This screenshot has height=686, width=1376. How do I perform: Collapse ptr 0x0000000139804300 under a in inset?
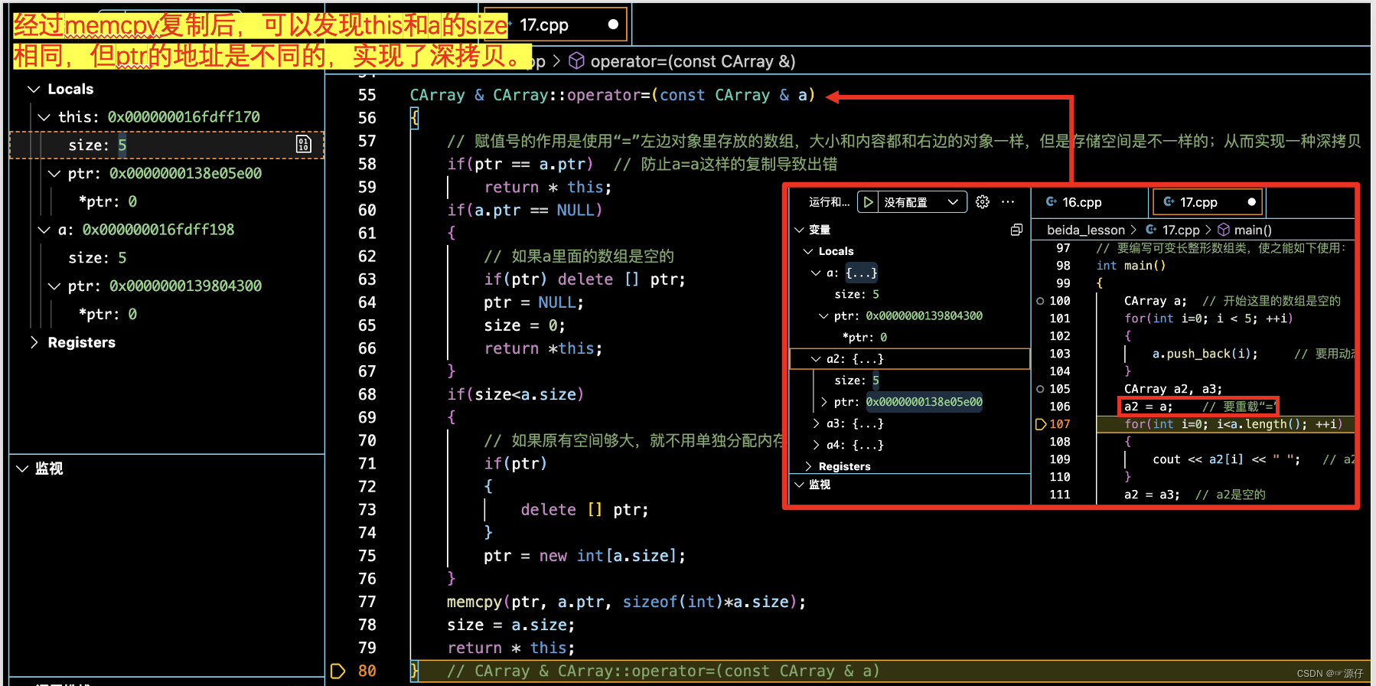pyautogui.click(x=823, y=315)
